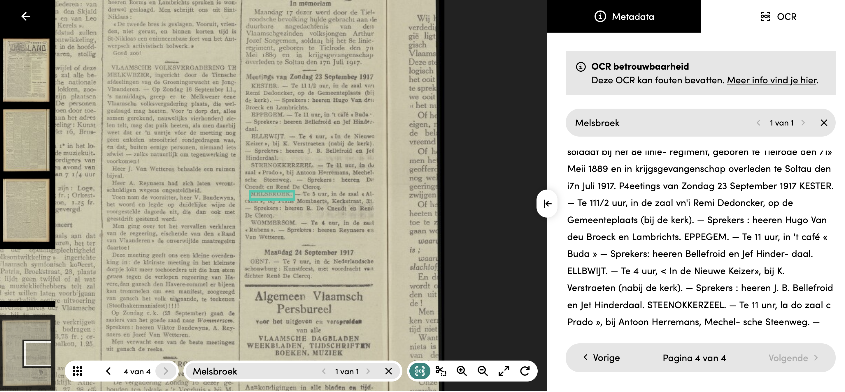Enter fullscreen with expand arrows icon
Viewport: 845px width, 392px height.
(x=504, y=371)
